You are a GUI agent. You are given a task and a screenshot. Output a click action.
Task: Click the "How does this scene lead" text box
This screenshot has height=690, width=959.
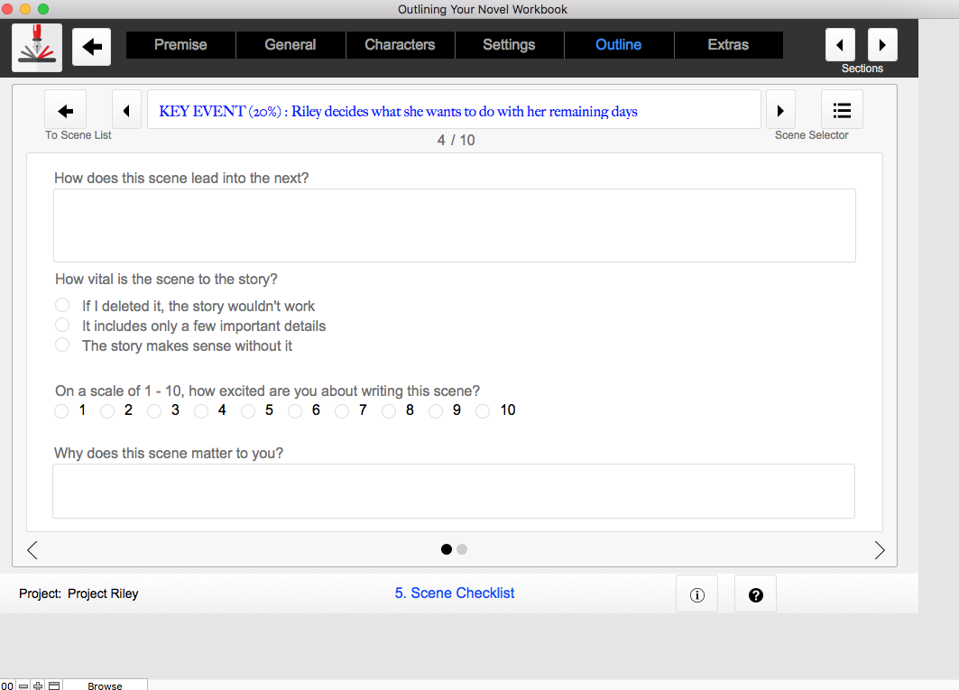455,225
